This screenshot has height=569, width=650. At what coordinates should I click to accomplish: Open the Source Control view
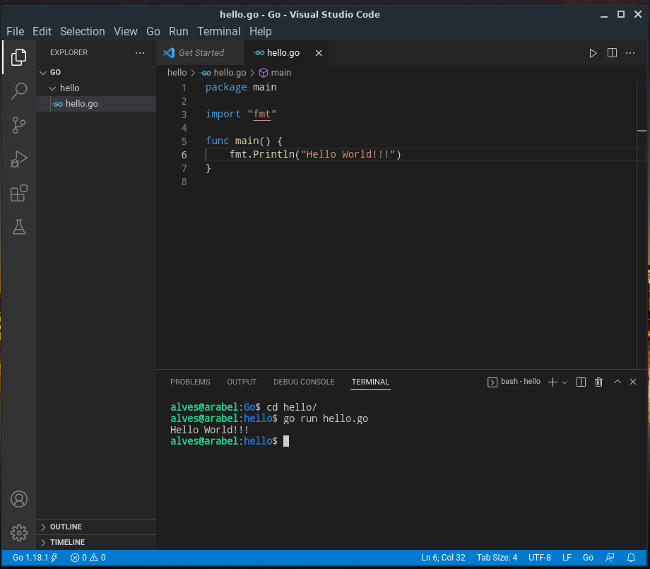click(x=18, y=125)
